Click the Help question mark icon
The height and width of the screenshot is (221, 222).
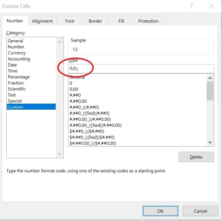(191, 6)
